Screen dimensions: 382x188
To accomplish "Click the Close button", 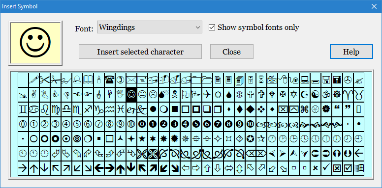I will point(232,52).
